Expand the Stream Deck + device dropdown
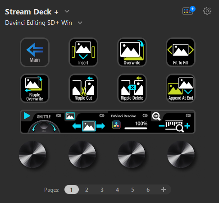This screenshot has width=219, height=203. click(67, 11)
